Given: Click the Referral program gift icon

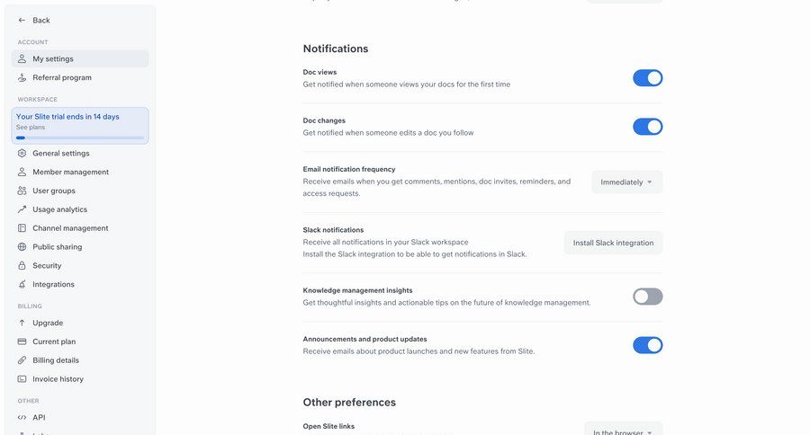Looking at the screenshot, I should pyautogui.click(x=22, y=77).
